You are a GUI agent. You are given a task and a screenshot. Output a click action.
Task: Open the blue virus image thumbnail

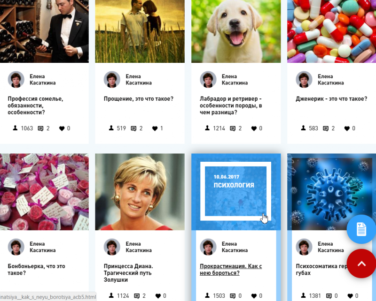coord(332,192)
